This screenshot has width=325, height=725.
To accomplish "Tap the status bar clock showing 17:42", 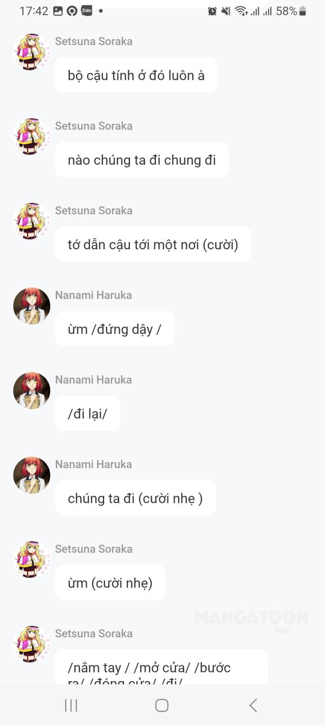I will pos(34,11).
